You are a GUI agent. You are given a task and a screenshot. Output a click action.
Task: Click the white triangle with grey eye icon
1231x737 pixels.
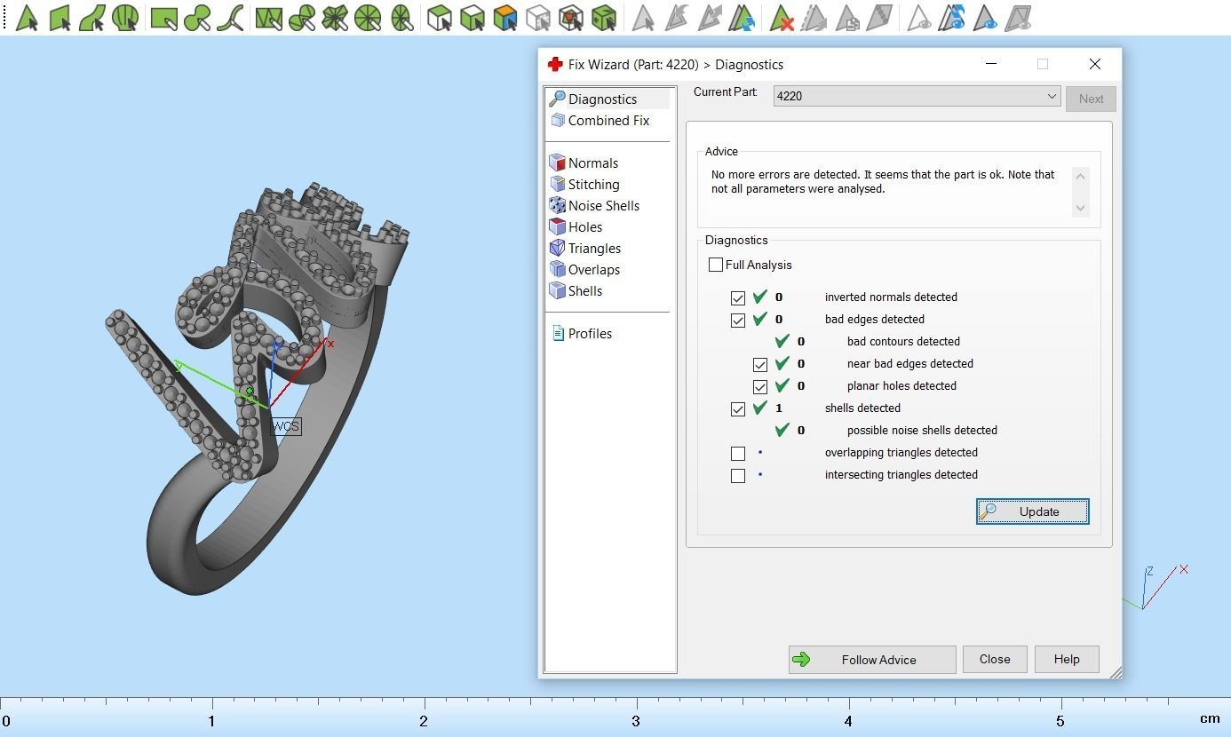(918, 18)
